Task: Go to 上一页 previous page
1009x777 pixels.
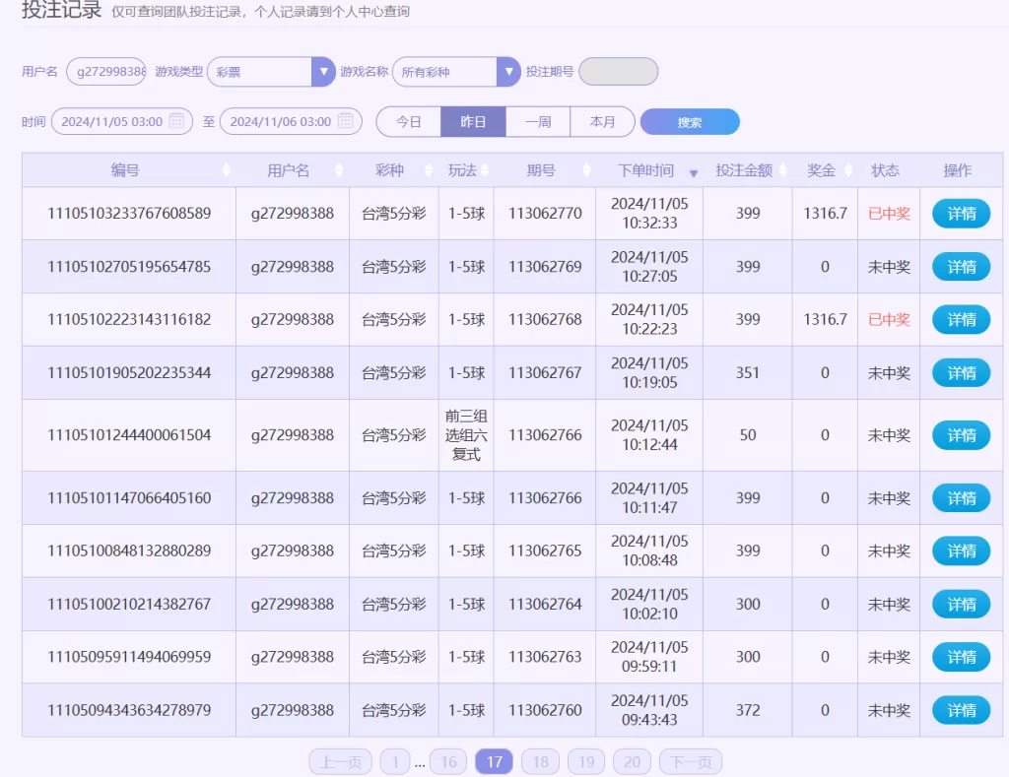Action: click(x=340, y=762)
